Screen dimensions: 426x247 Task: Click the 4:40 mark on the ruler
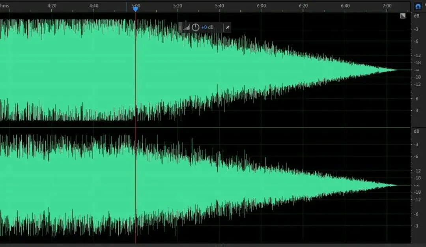tap(94, 6)
